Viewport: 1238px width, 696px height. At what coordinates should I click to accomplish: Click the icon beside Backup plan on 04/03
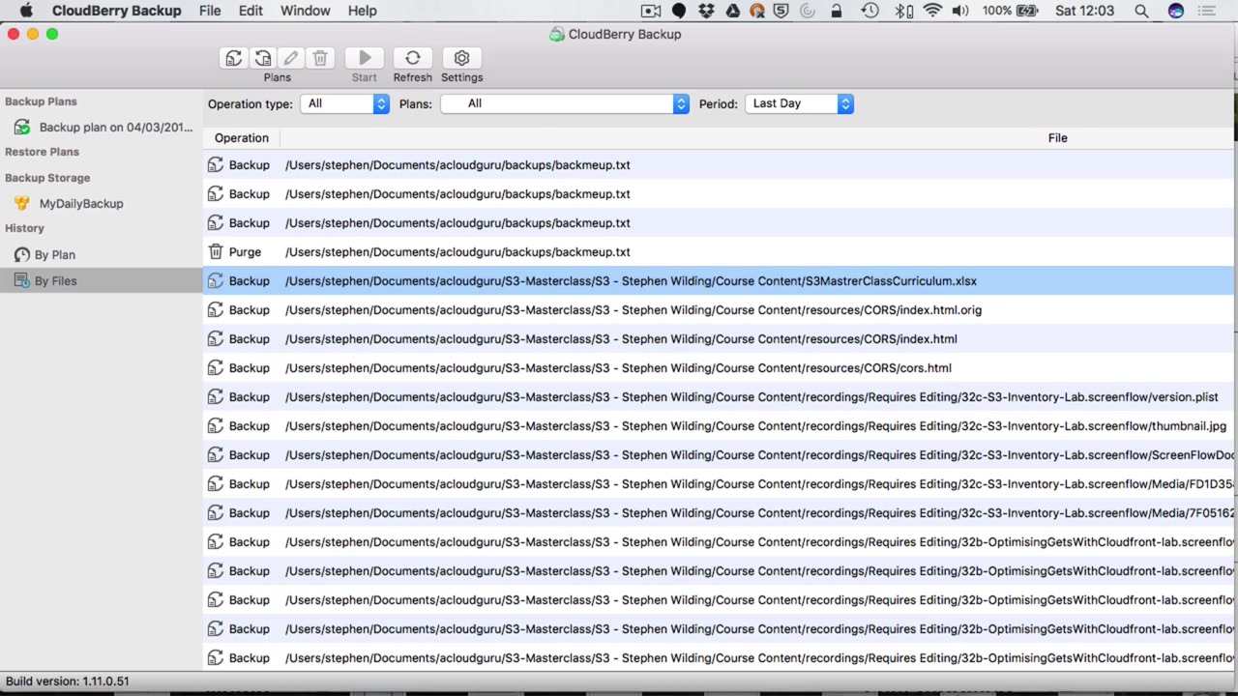21,128
